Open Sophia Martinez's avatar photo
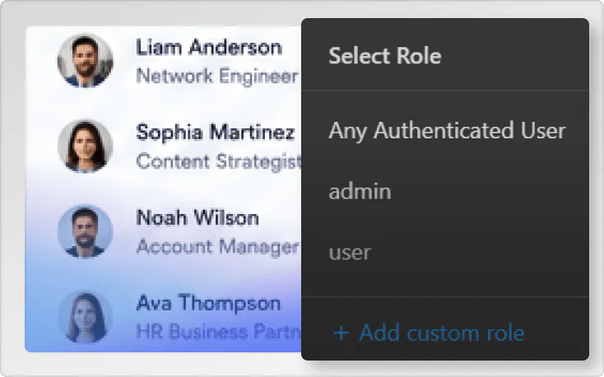The width and height of the screenshot is (604, 377). [x=85, y=146]
